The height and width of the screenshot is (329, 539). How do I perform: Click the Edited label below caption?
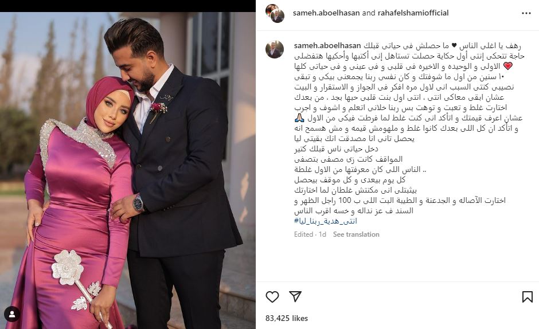click(x=303, y=234)
